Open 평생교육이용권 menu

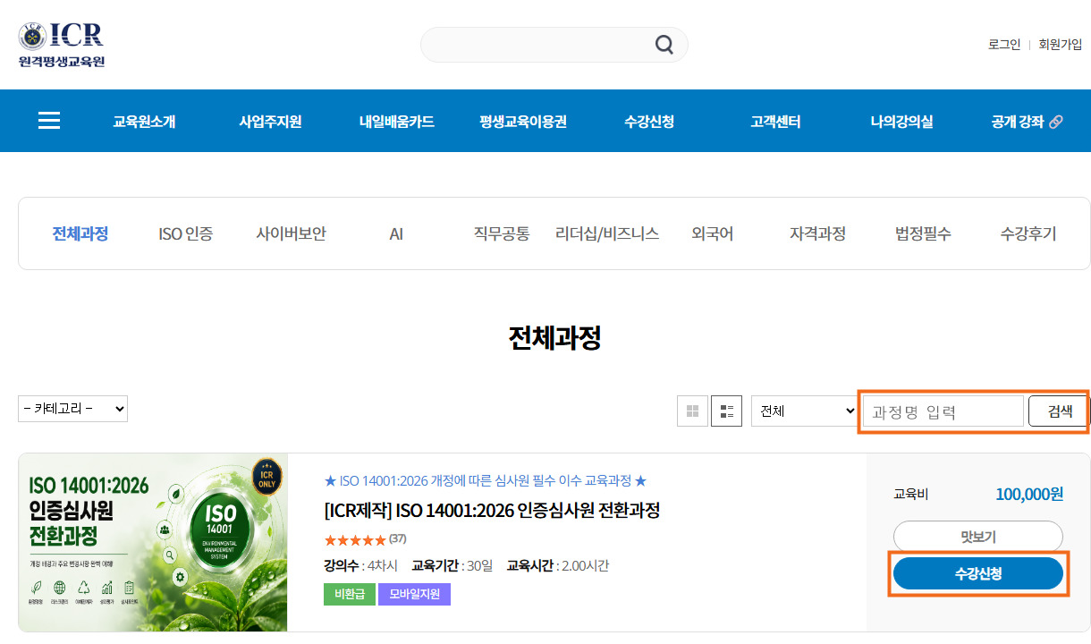pos(522,122)
